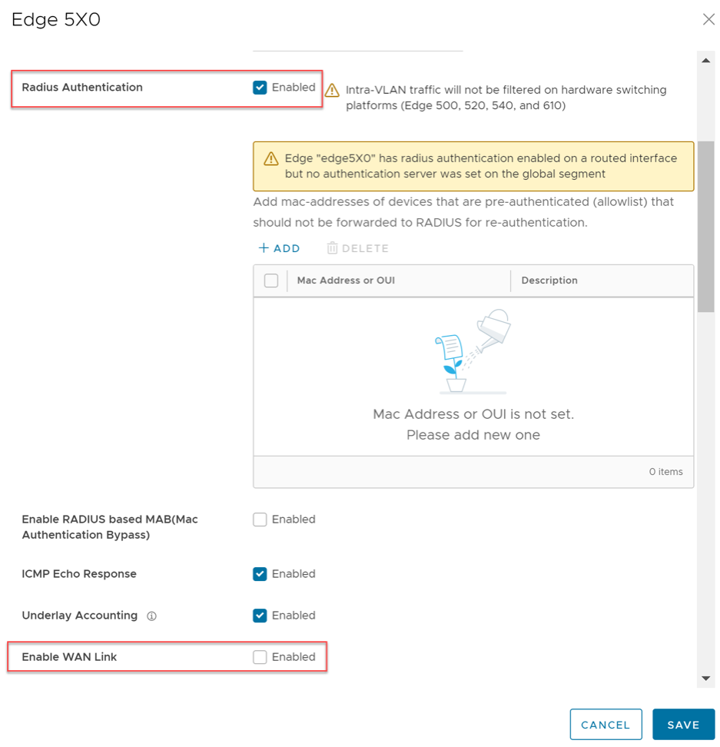The height and width of the screenshot is (747, 720).
Task: Click the SAVE button
Action: (x=683, y=724)
